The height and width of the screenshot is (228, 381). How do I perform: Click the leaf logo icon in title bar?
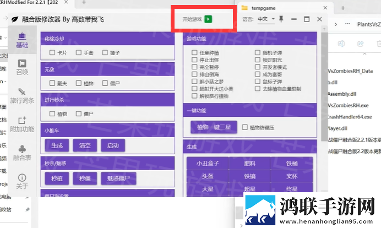(15, 19)
